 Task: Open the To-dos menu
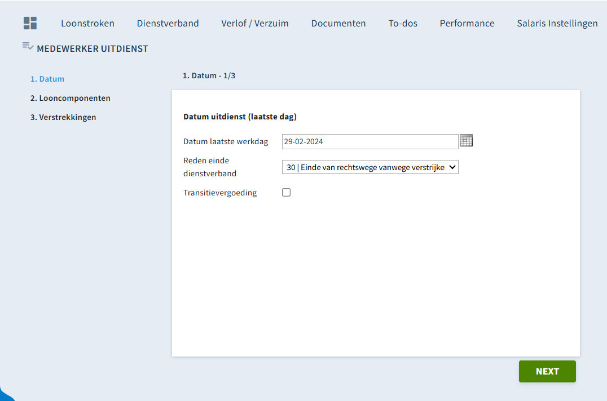403,23
